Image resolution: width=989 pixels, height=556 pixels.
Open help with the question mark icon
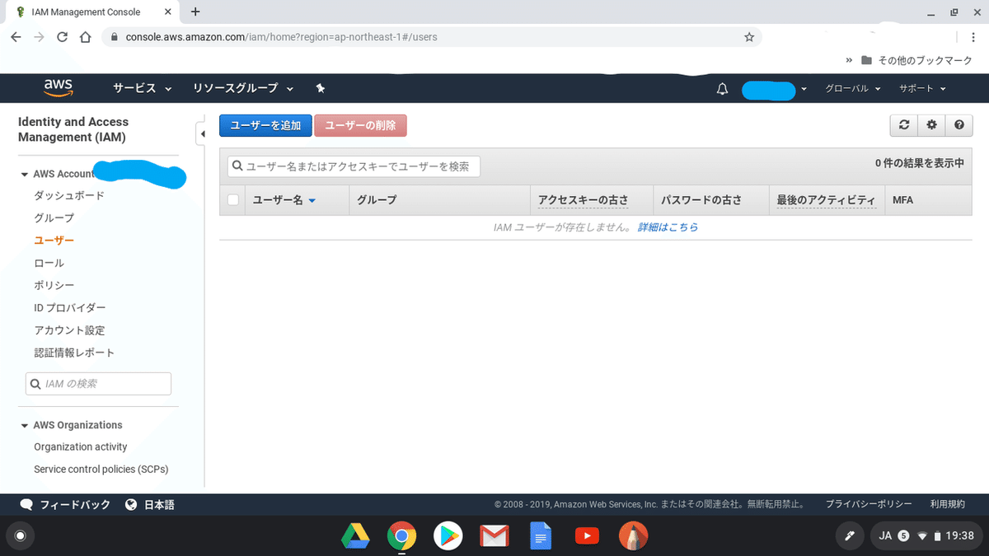(959, 125)
